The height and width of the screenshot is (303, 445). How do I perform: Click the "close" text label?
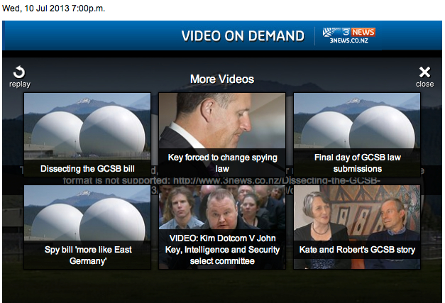(x=425, y=84)
